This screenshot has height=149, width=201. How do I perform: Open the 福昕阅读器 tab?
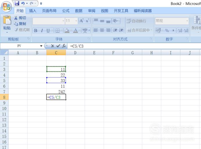(x=143, y=11)
